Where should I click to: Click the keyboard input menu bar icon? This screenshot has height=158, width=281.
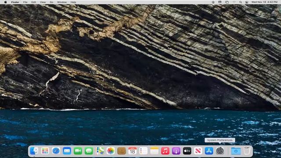220,2
